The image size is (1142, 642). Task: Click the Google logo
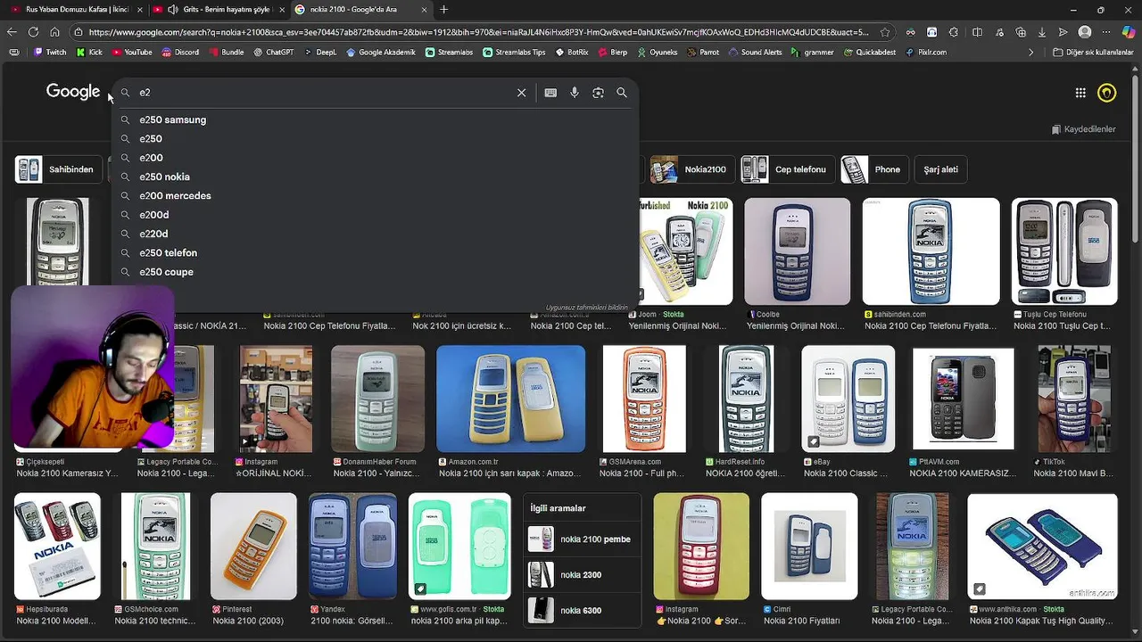73,92
